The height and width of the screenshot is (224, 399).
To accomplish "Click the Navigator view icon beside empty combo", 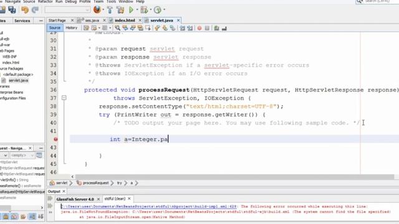I will tap(39, 155).
